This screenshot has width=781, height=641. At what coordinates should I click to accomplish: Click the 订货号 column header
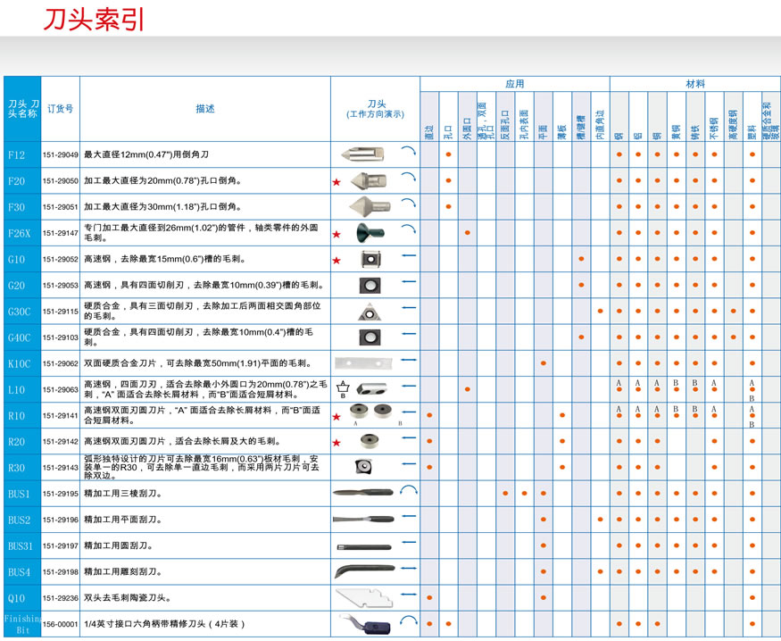pos(61,109)
